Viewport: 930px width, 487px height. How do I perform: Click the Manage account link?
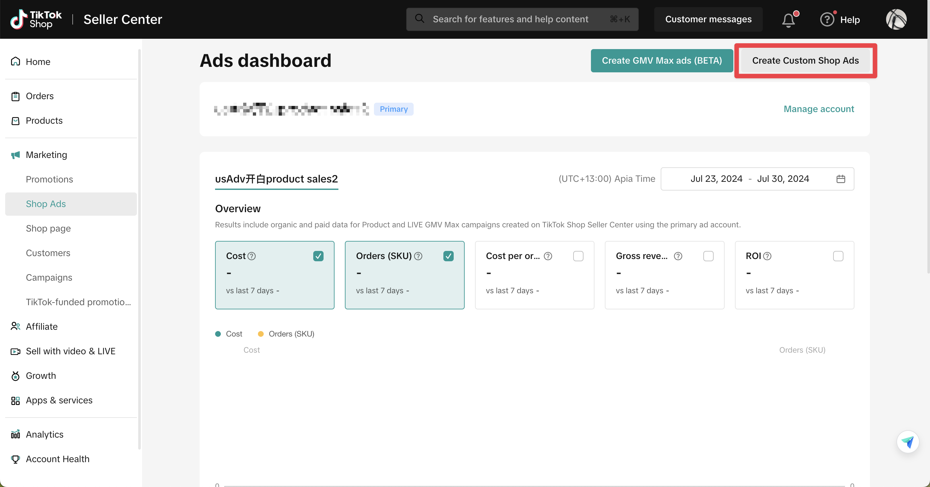point(819,109)
